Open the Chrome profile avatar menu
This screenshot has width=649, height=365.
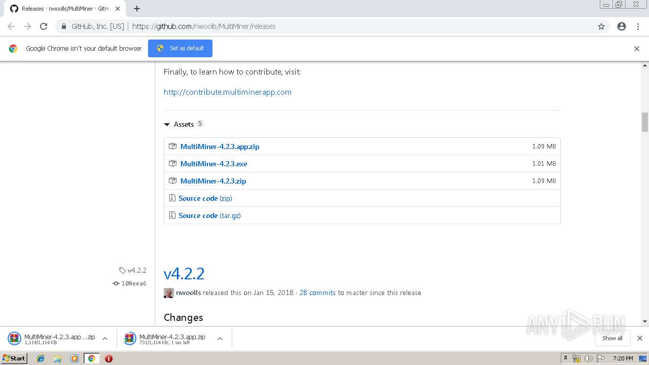(x=622, y=26)
